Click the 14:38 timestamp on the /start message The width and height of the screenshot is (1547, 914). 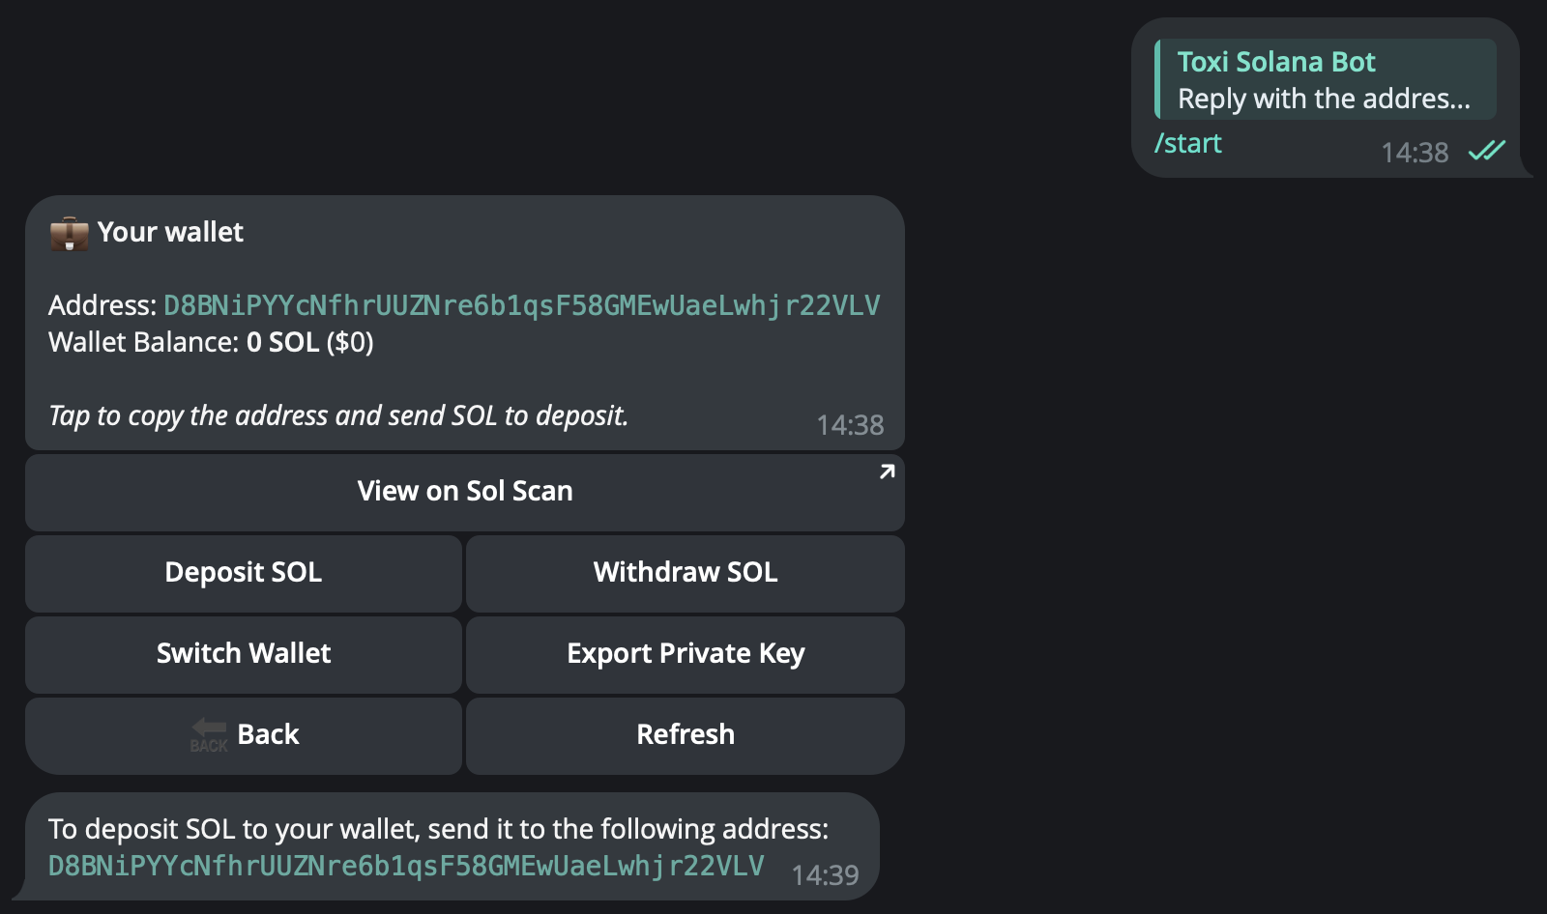coord(1415,153)
